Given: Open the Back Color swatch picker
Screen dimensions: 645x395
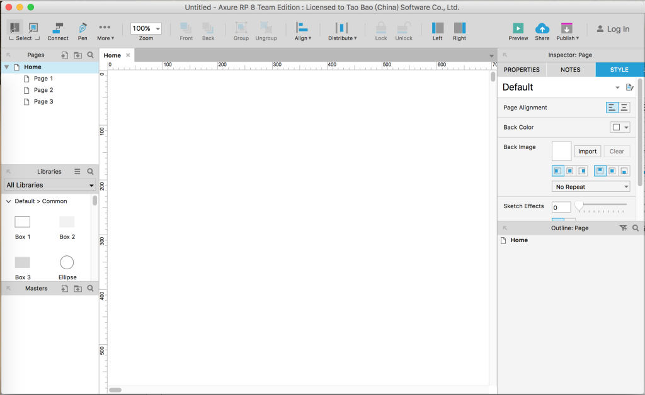Looking at the screenshot, I should [620, 127].
